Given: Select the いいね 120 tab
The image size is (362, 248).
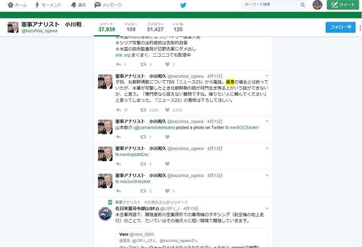Looking at the screenshot, I should (178, 27).
